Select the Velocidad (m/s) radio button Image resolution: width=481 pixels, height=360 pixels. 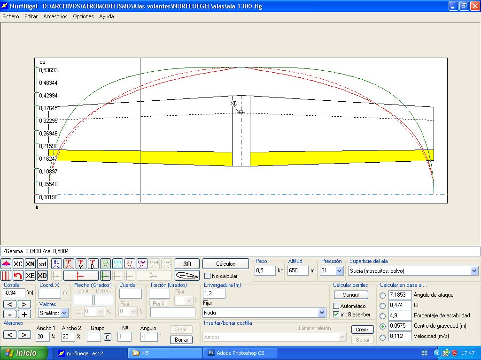[x=382, y=337]
